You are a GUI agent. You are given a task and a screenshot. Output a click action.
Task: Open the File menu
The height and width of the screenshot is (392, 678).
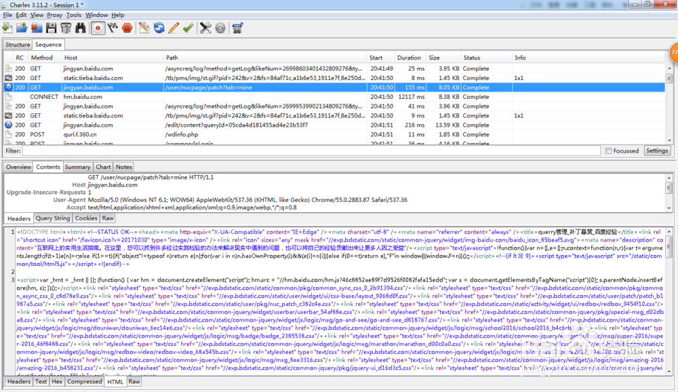tap(7, 15)
